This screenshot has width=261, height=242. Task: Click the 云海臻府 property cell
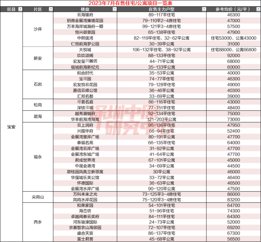point(85,15)
